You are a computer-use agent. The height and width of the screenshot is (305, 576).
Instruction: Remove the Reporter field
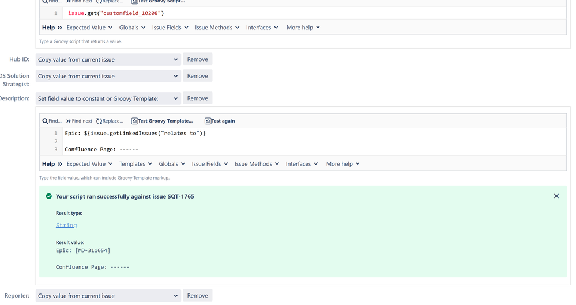click(197, 295)
